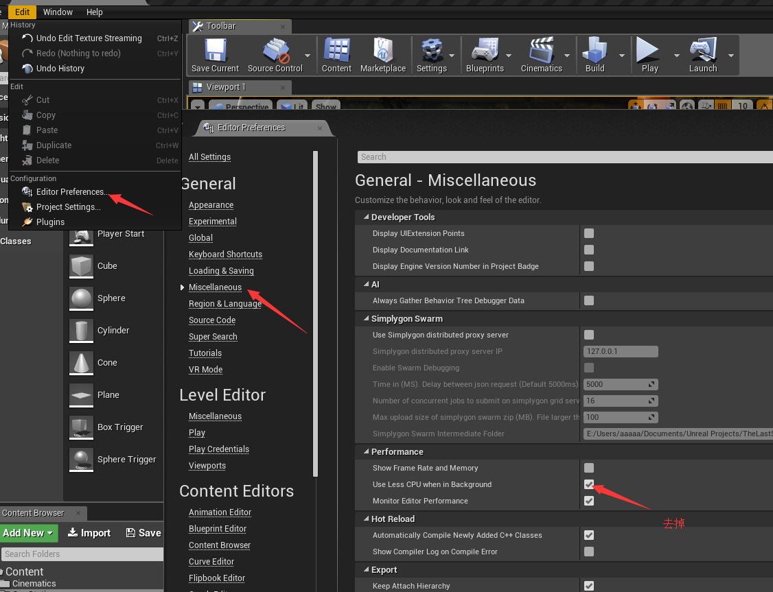The image size is (773, 592).
Task: Click the Editor Preferences menu icon
Action: [x=27, y=191]
